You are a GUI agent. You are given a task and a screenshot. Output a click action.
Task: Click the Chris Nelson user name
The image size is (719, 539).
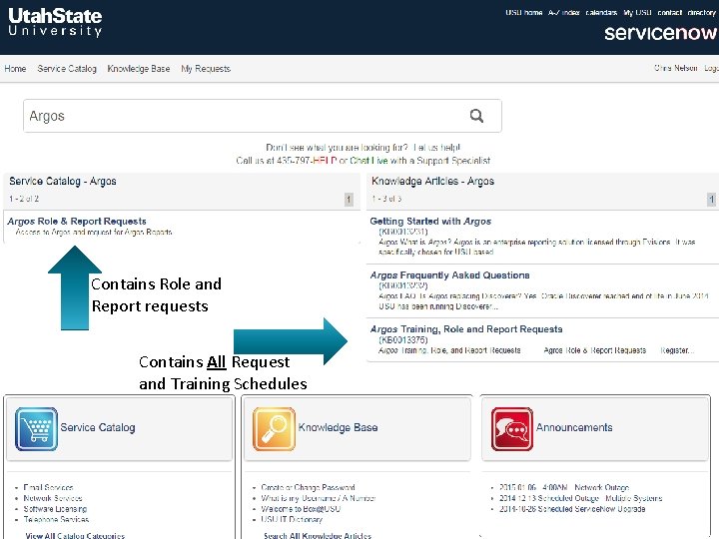(675, 68)
